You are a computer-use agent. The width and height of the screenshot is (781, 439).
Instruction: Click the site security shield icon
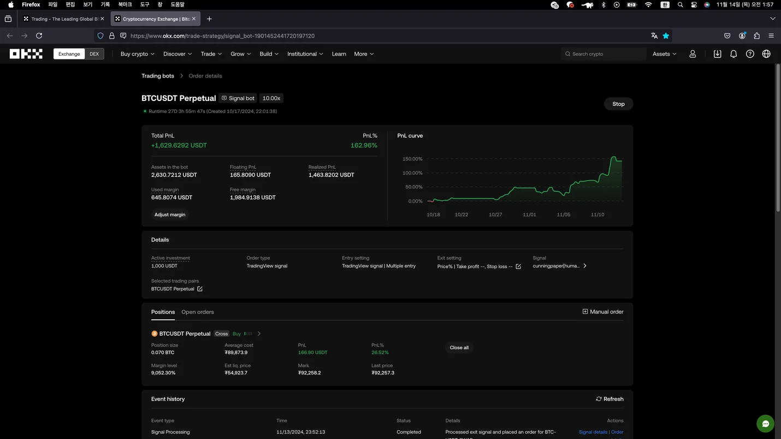(100, 35)
